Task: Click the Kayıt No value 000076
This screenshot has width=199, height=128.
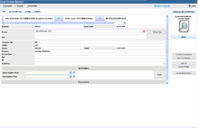Action: (38, 27)
